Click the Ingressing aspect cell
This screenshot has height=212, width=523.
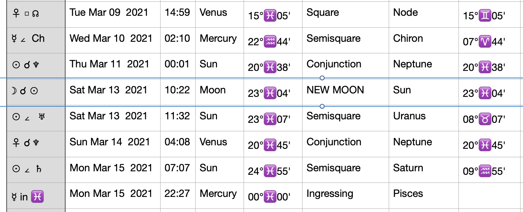(346, 196)
